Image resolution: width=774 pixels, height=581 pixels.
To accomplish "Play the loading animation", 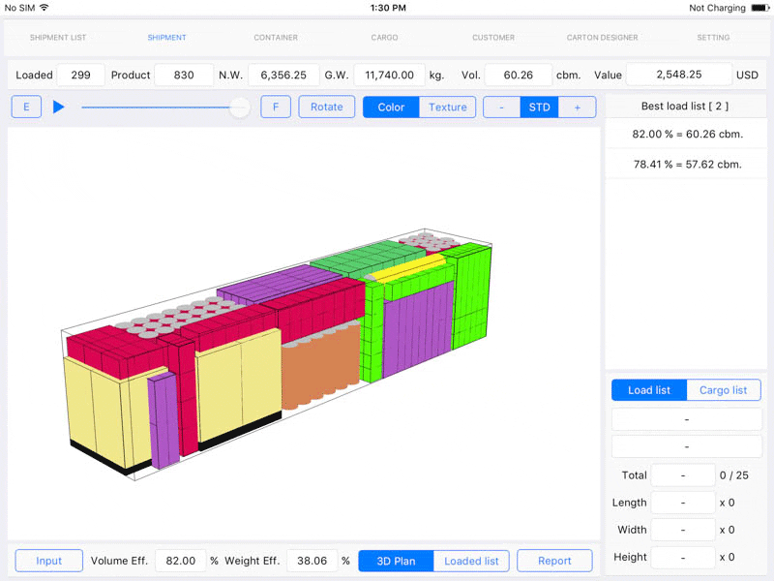I will 58,107.
